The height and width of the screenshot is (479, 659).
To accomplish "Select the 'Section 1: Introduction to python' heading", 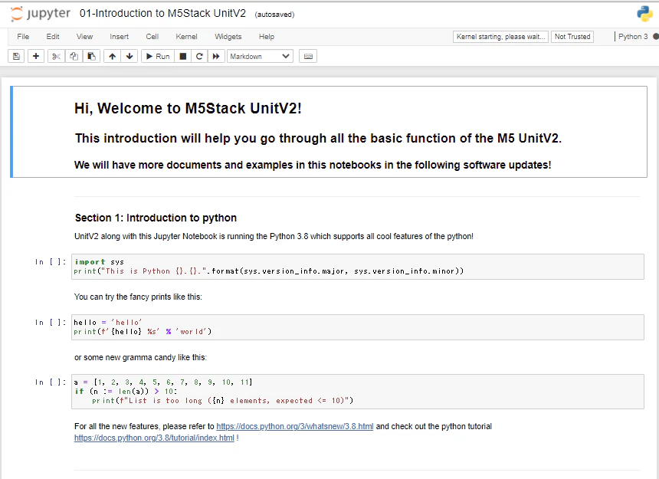I will [x=156, y=218].
